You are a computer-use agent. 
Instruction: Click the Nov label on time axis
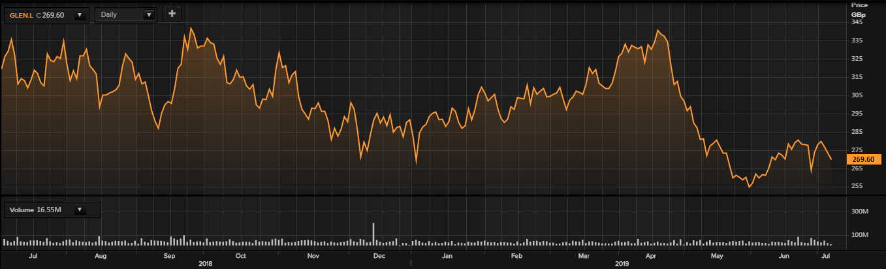[312, 257]
